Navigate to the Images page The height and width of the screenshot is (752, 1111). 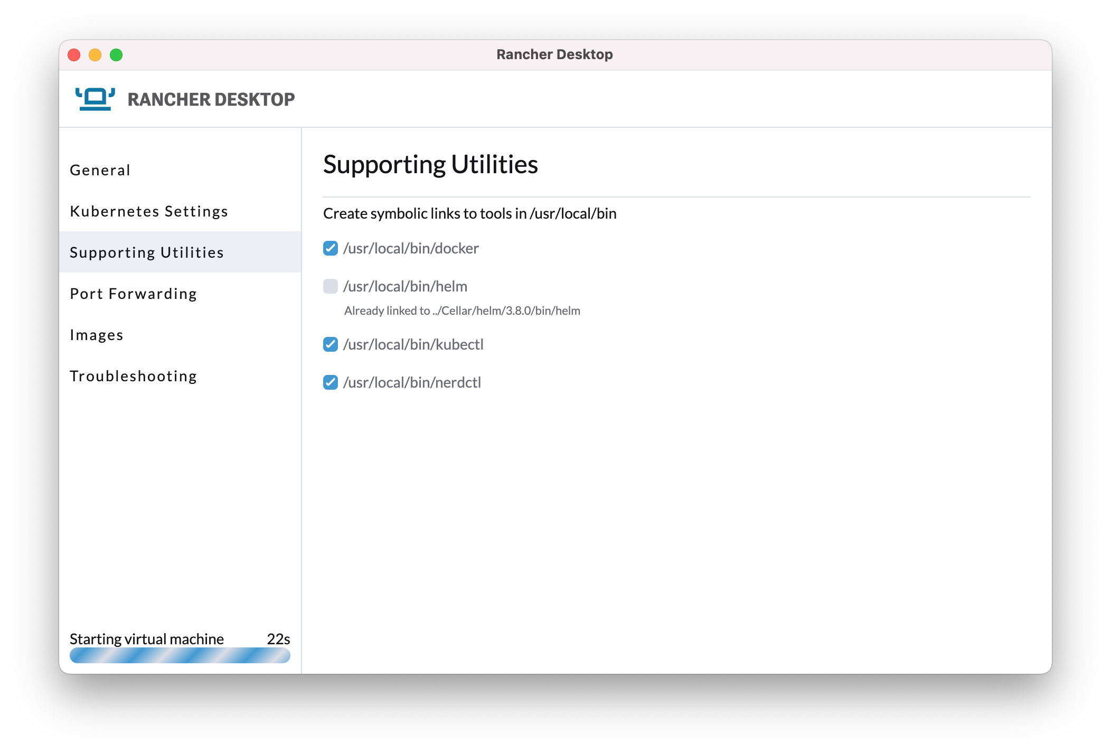[97, 334]
